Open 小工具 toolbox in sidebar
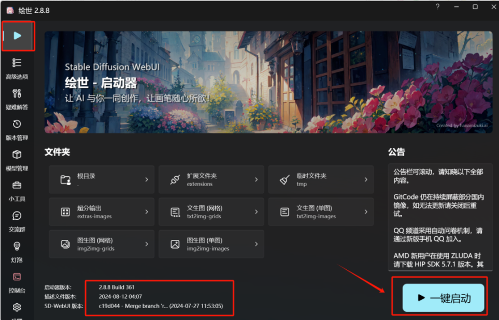The height and width of the screenshot is (320, 499). point(17,191)
